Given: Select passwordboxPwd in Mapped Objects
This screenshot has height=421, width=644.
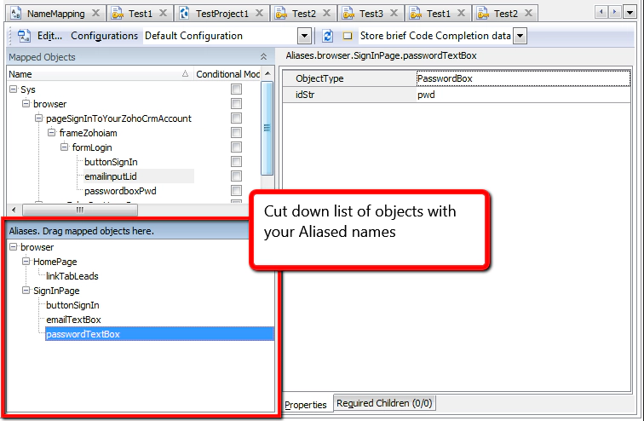Looking at the screenshot, I should [120, 191].
